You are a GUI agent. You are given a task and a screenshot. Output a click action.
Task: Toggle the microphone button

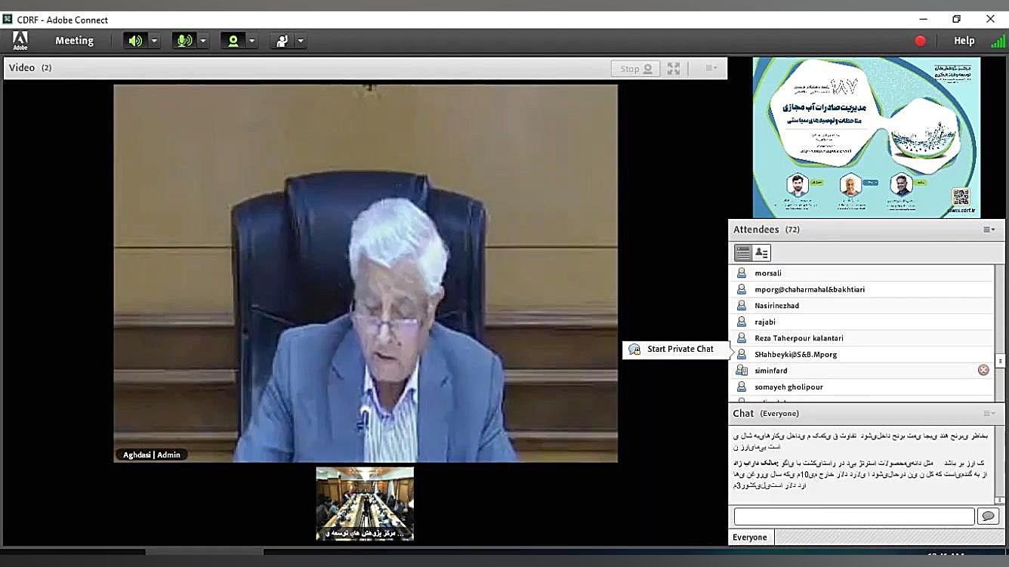[x=184, y=41]
